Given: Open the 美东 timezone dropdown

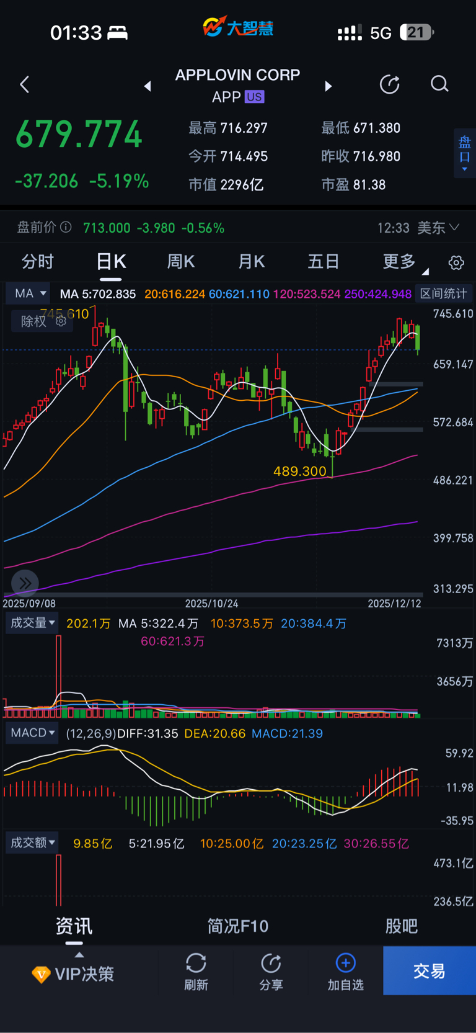Looking at the screenshot, I should click(438, 228).
